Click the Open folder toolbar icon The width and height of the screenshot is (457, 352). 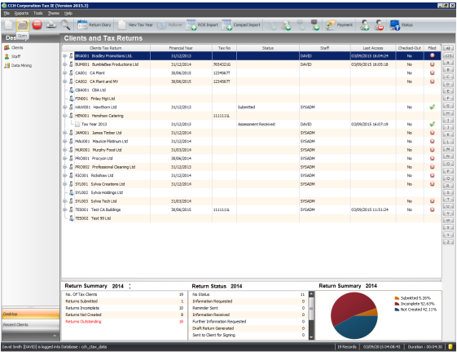(x=23, y=25)
